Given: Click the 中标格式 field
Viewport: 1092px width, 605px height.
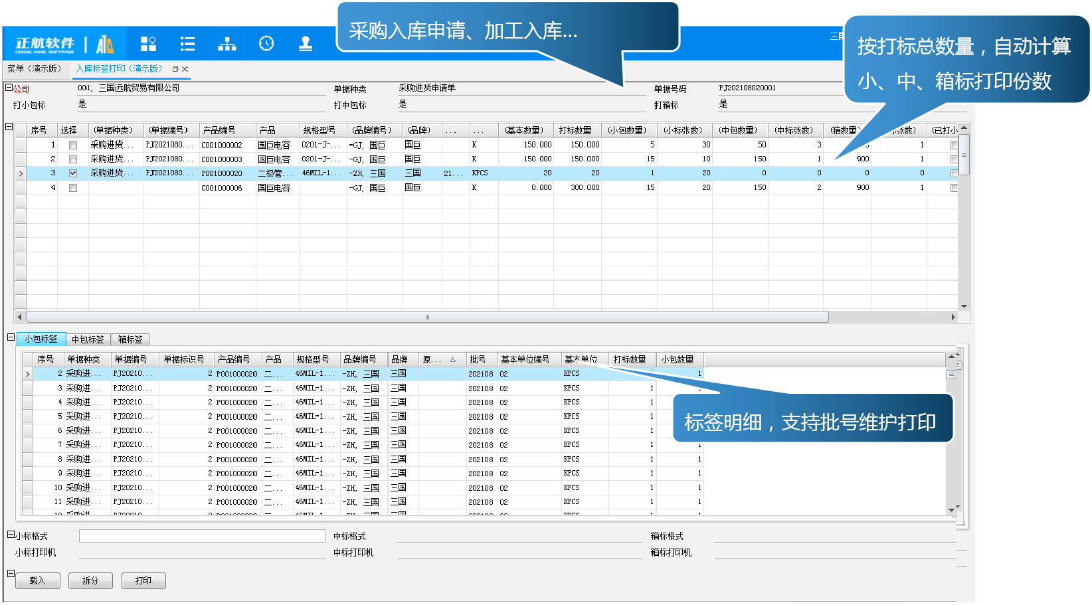Looking at the screenshot, I should (520, 536).
